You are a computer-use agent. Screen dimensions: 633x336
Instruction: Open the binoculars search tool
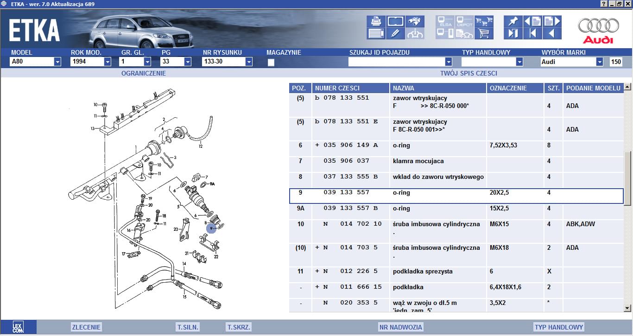click(415, 21)
